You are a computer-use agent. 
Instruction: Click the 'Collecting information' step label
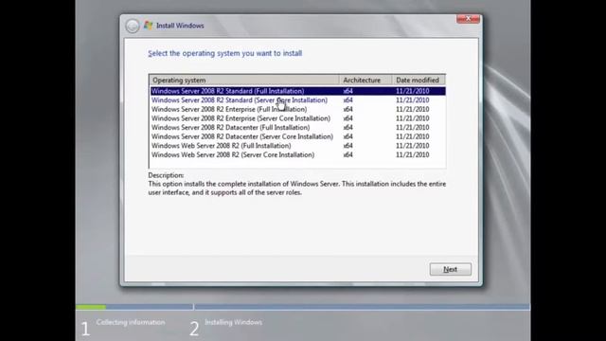[x=131, y=322]
